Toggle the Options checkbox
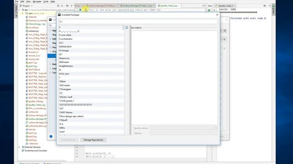 pyautogui.click(x=132, y=133)
